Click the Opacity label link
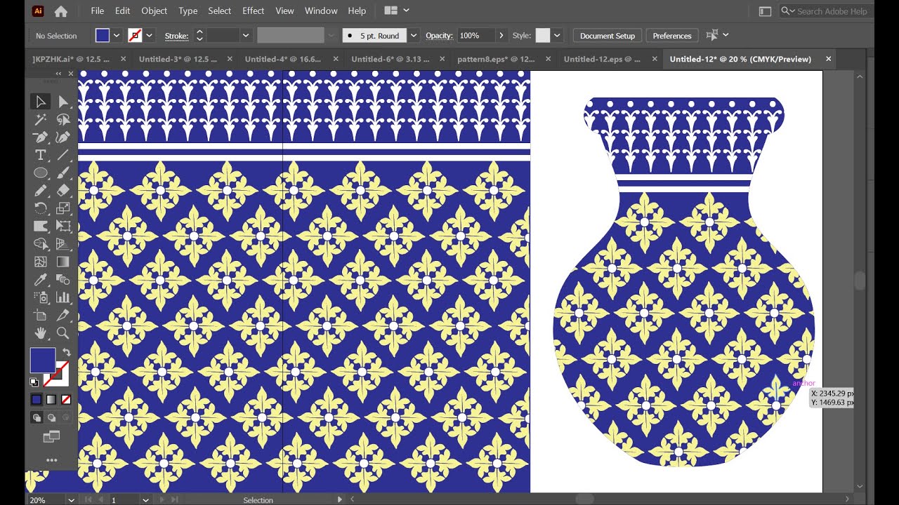The height and width of the screenshot is (505, 899). [x=439, y=36]
